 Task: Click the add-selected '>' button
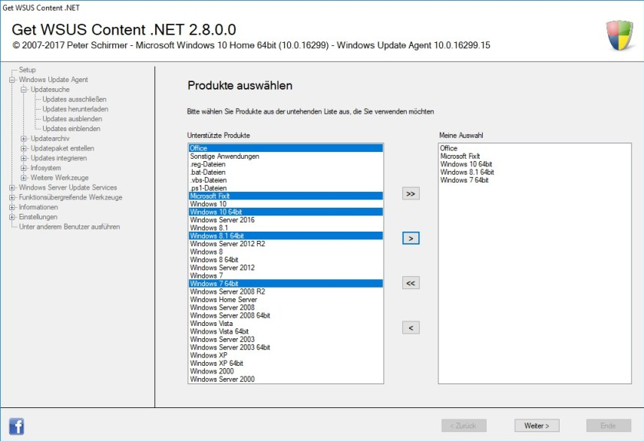(411, 239)
